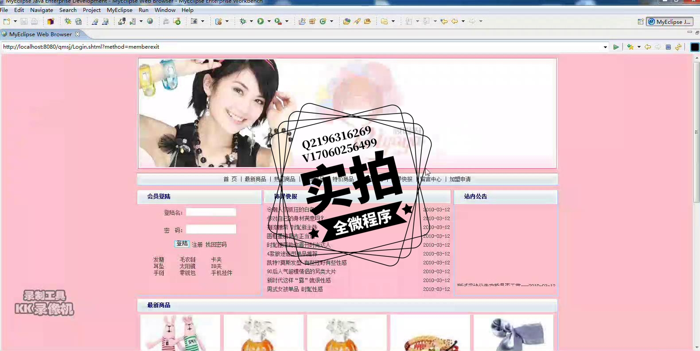Click the browser Stop square icon
The height and width of the screenshot is (351, 700).
pos(668,47)
